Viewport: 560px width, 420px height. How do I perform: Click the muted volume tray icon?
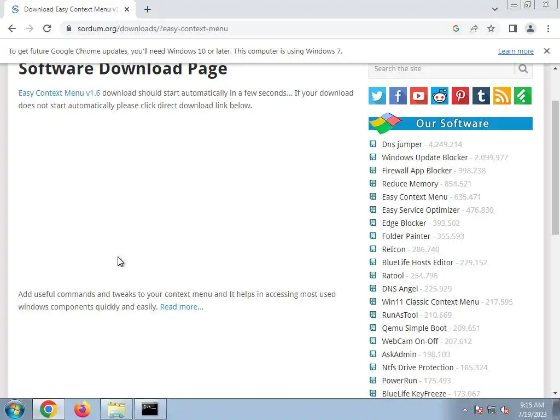click(x=505, y=410)
